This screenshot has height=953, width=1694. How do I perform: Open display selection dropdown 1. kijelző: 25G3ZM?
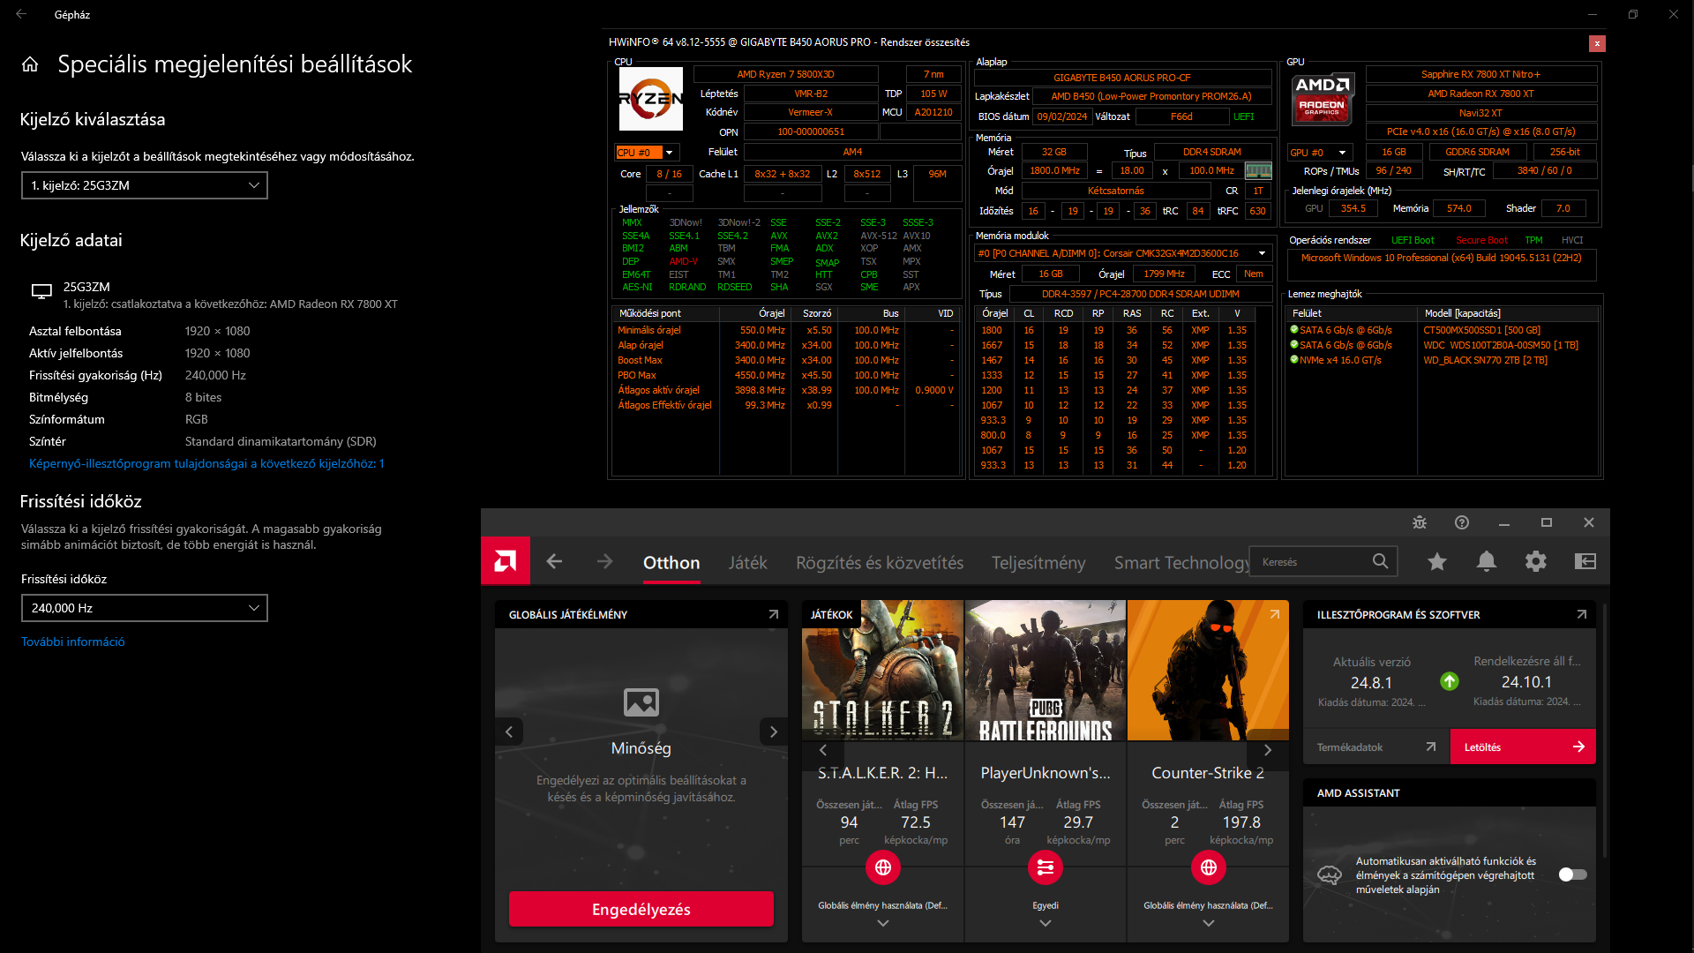click(145, 185)
